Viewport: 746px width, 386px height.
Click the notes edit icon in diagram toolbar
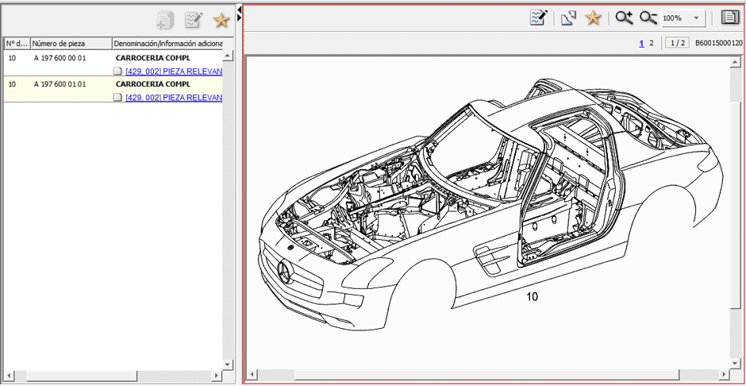[x=539, y=17]
